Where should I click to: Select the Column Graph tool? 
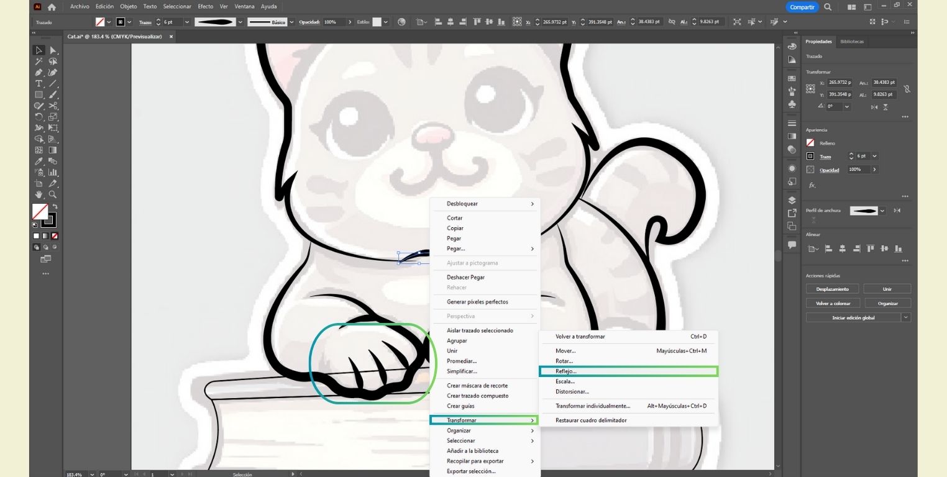(x=53, y=173)
